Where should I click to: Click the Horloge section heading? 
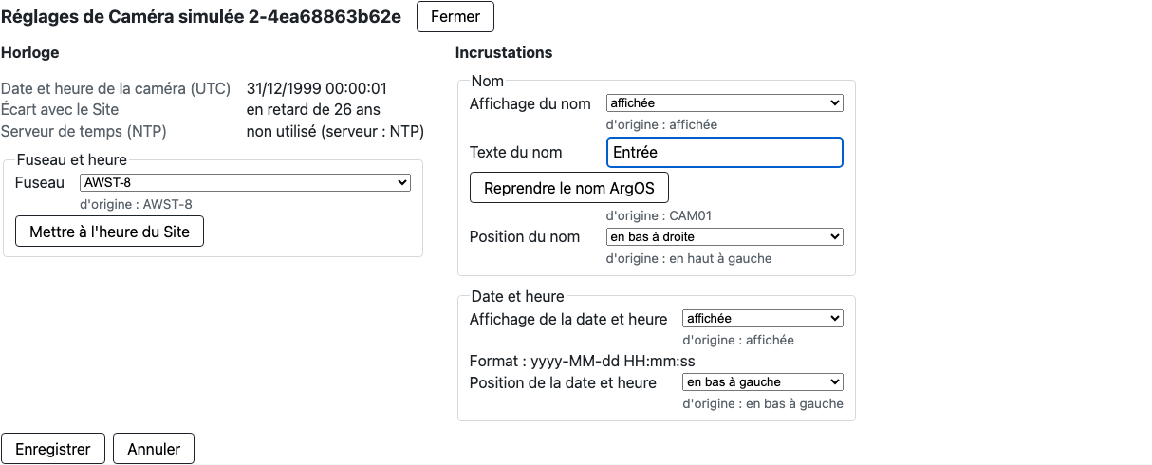(30, 52)
